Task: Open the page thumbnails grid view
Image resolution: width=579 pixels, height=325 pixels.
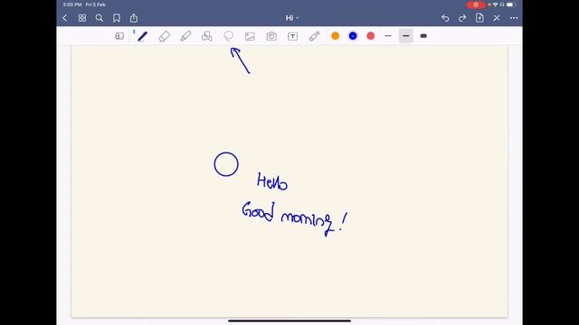Action: [x=82, y=18]
